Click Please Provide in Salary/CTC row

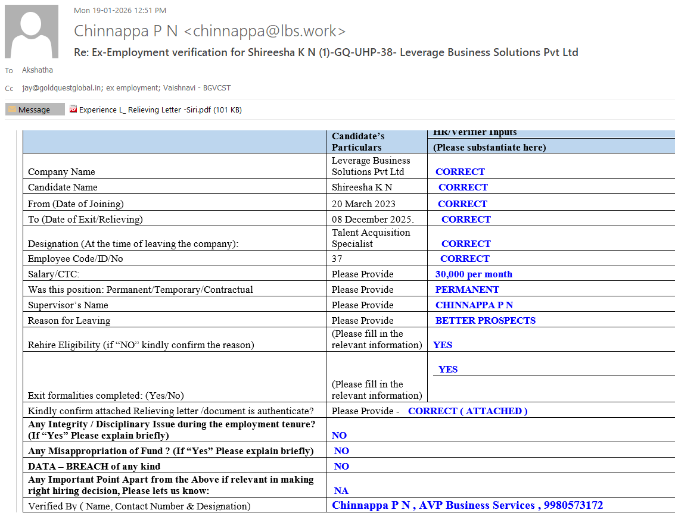pyautogui.click(x=362, y=274)
